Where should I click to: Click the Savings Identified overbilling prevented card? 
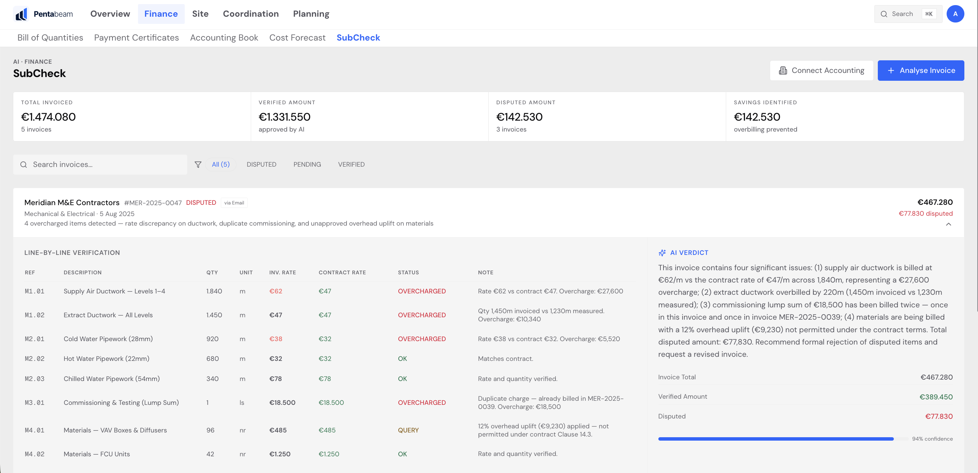pyautogui.click(x=845, y=117)
